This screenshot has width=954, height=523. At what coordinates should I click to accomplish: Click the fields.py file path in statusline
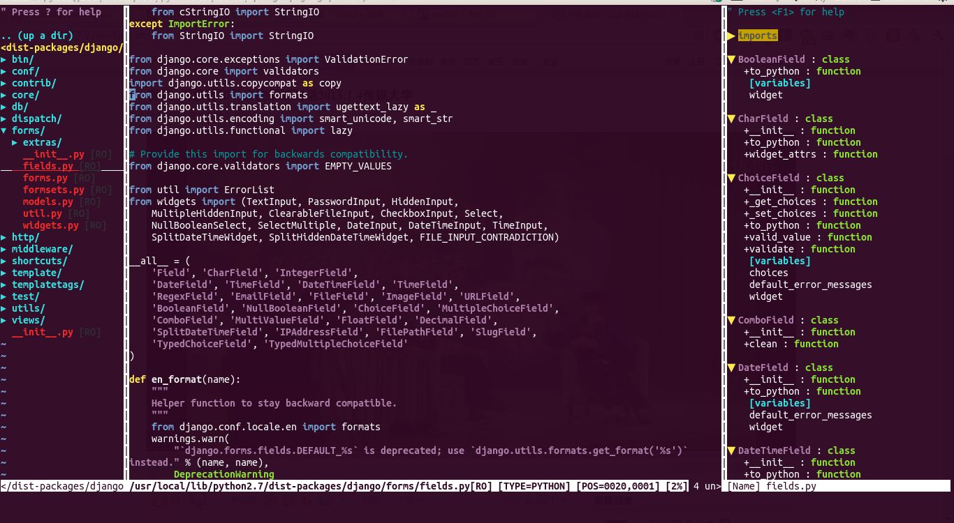click(311, 486)
